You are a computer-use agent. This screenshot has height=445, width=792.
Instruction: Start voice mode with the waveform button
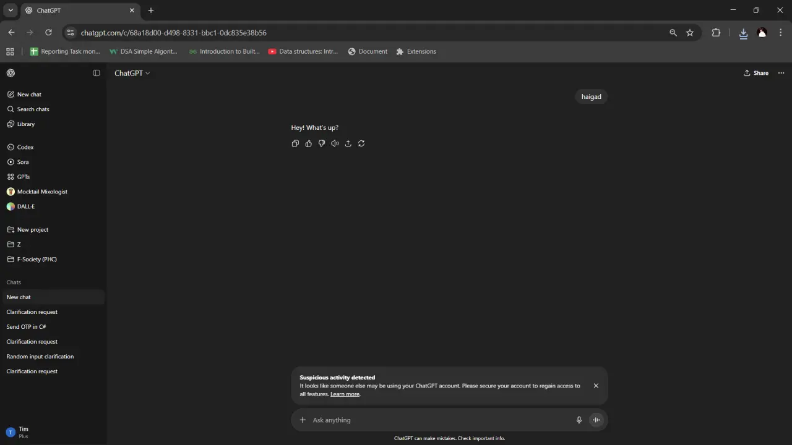point(596,420)
